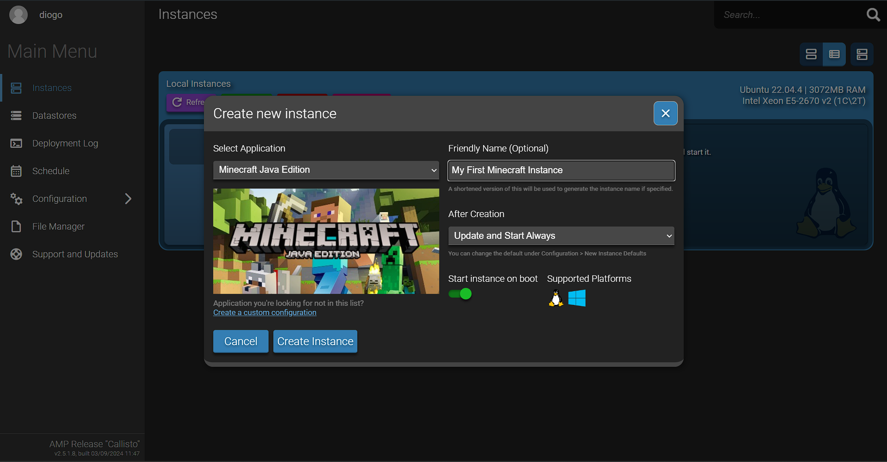Click the Configuration gear icon
Screen dimensions: 887x462
16,199
